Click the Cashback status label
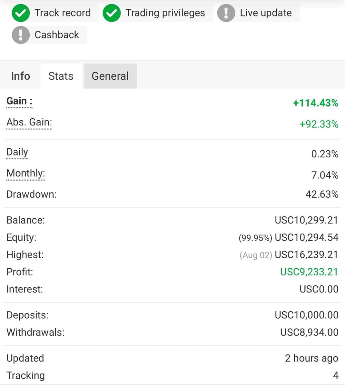The width and height of the screenshot is (345, 387). [57, 35]
